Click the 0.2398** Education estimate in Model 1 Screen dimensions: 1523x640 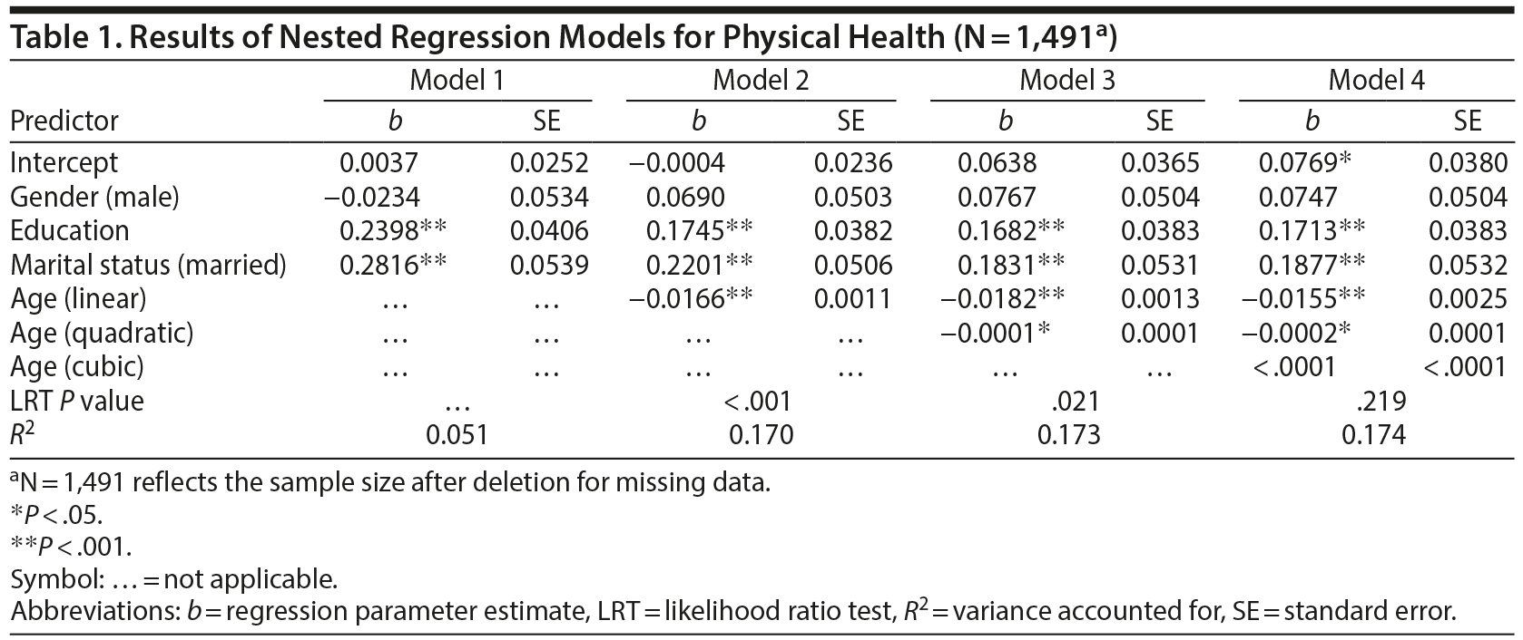coord(392,231)
